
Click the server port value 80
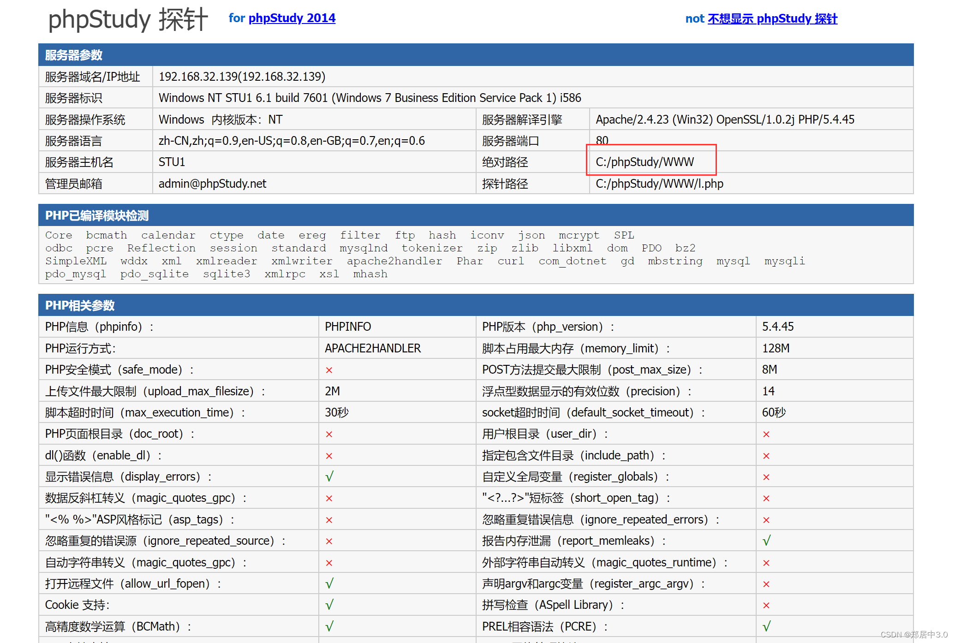[602, 140]
